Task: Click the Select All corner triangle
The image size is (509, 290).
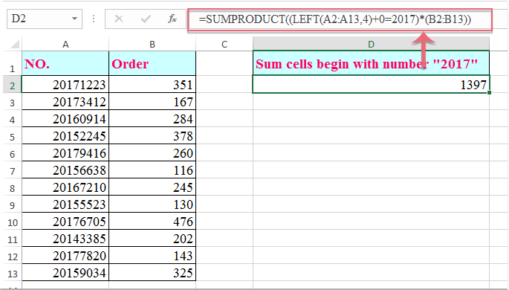Action: coord(15,44)
